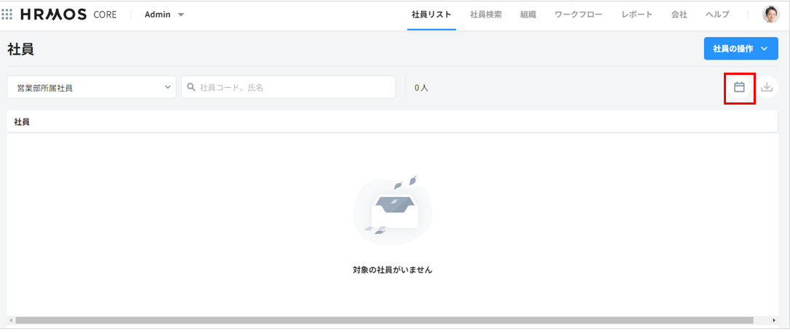Open the 組織 tab

coord(527,15)
